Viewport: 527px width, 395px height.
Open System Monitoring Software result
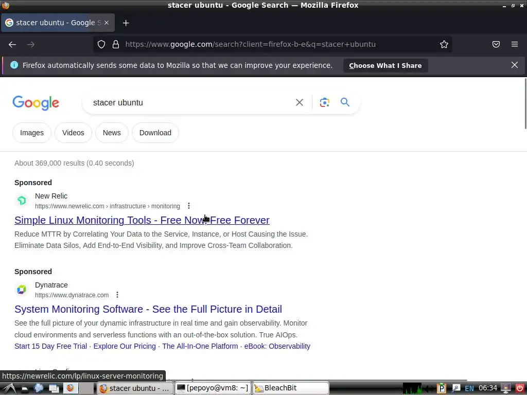tap(148, 309)
